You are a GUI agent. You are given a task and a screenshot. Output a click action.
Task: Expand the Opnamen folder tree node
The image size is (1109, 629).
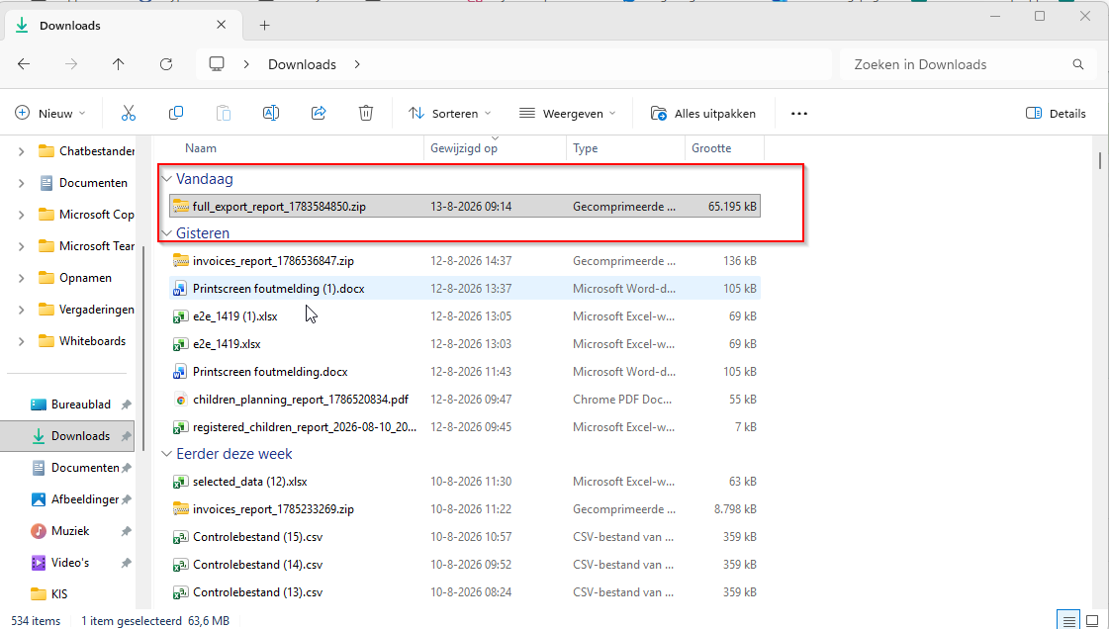tap(21, 278)
